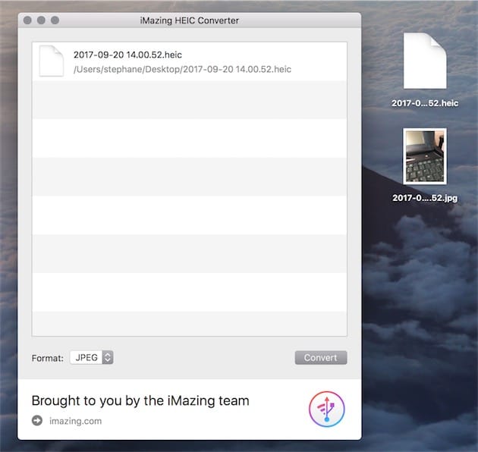Click the iMazing HEIC Converter title text
Screen dimensions: 478x452
190,20
